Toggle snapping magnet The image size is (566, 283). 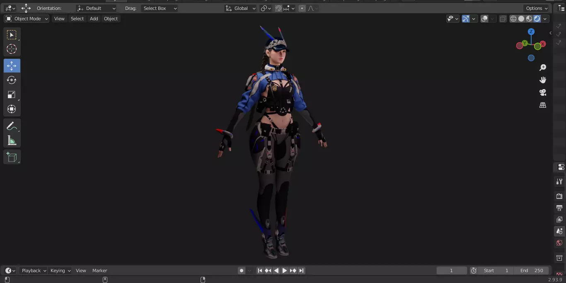[278, 8]
